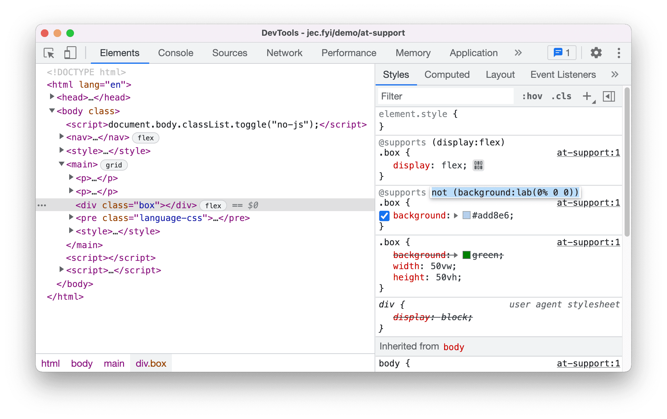The image size is (667, 419).
Task: Click the inspect element cursor icon
Action: coord(49,53)
